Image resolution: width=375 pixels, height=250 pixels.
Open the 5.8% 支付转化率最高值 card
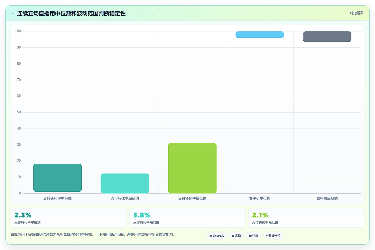pos(187,218)
